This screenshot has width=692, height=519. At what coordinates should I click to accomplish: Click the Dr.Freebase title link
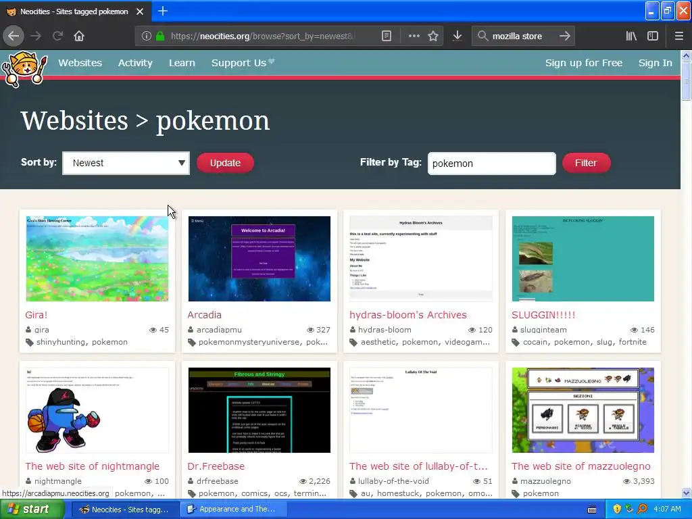(216, 466)
